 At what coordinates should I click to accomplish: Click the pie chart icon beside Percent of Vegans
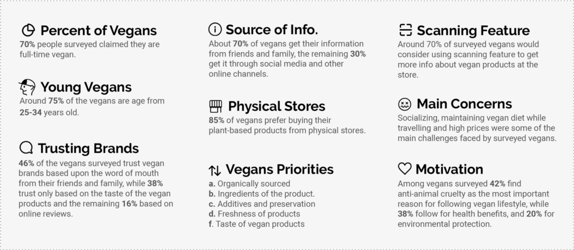27,30
